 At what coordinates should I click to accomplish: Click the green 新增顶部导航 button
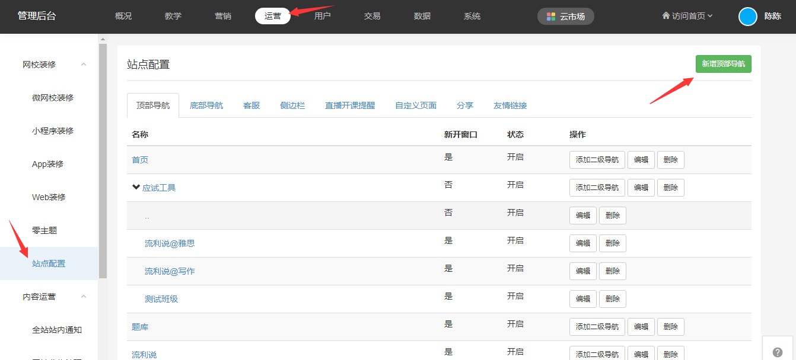point(723,64)
